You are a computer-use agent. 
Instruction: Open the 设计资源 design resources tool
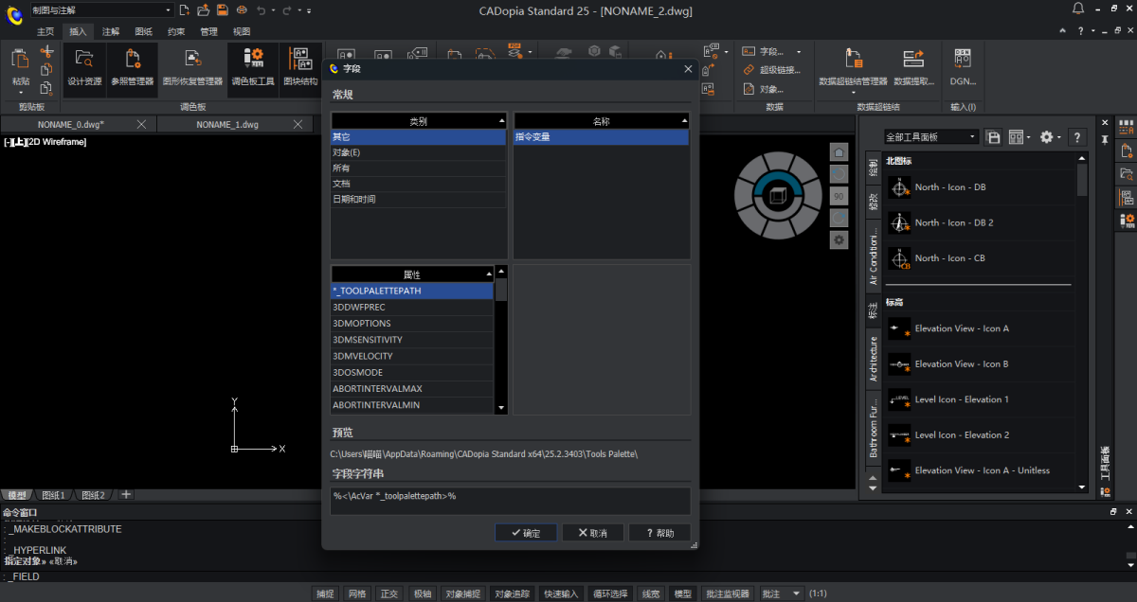84,66
